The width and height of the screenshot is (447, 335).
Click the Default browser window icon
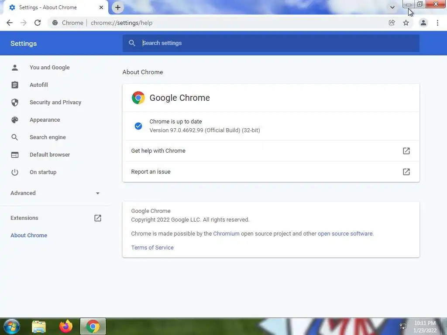click(15, 155)
